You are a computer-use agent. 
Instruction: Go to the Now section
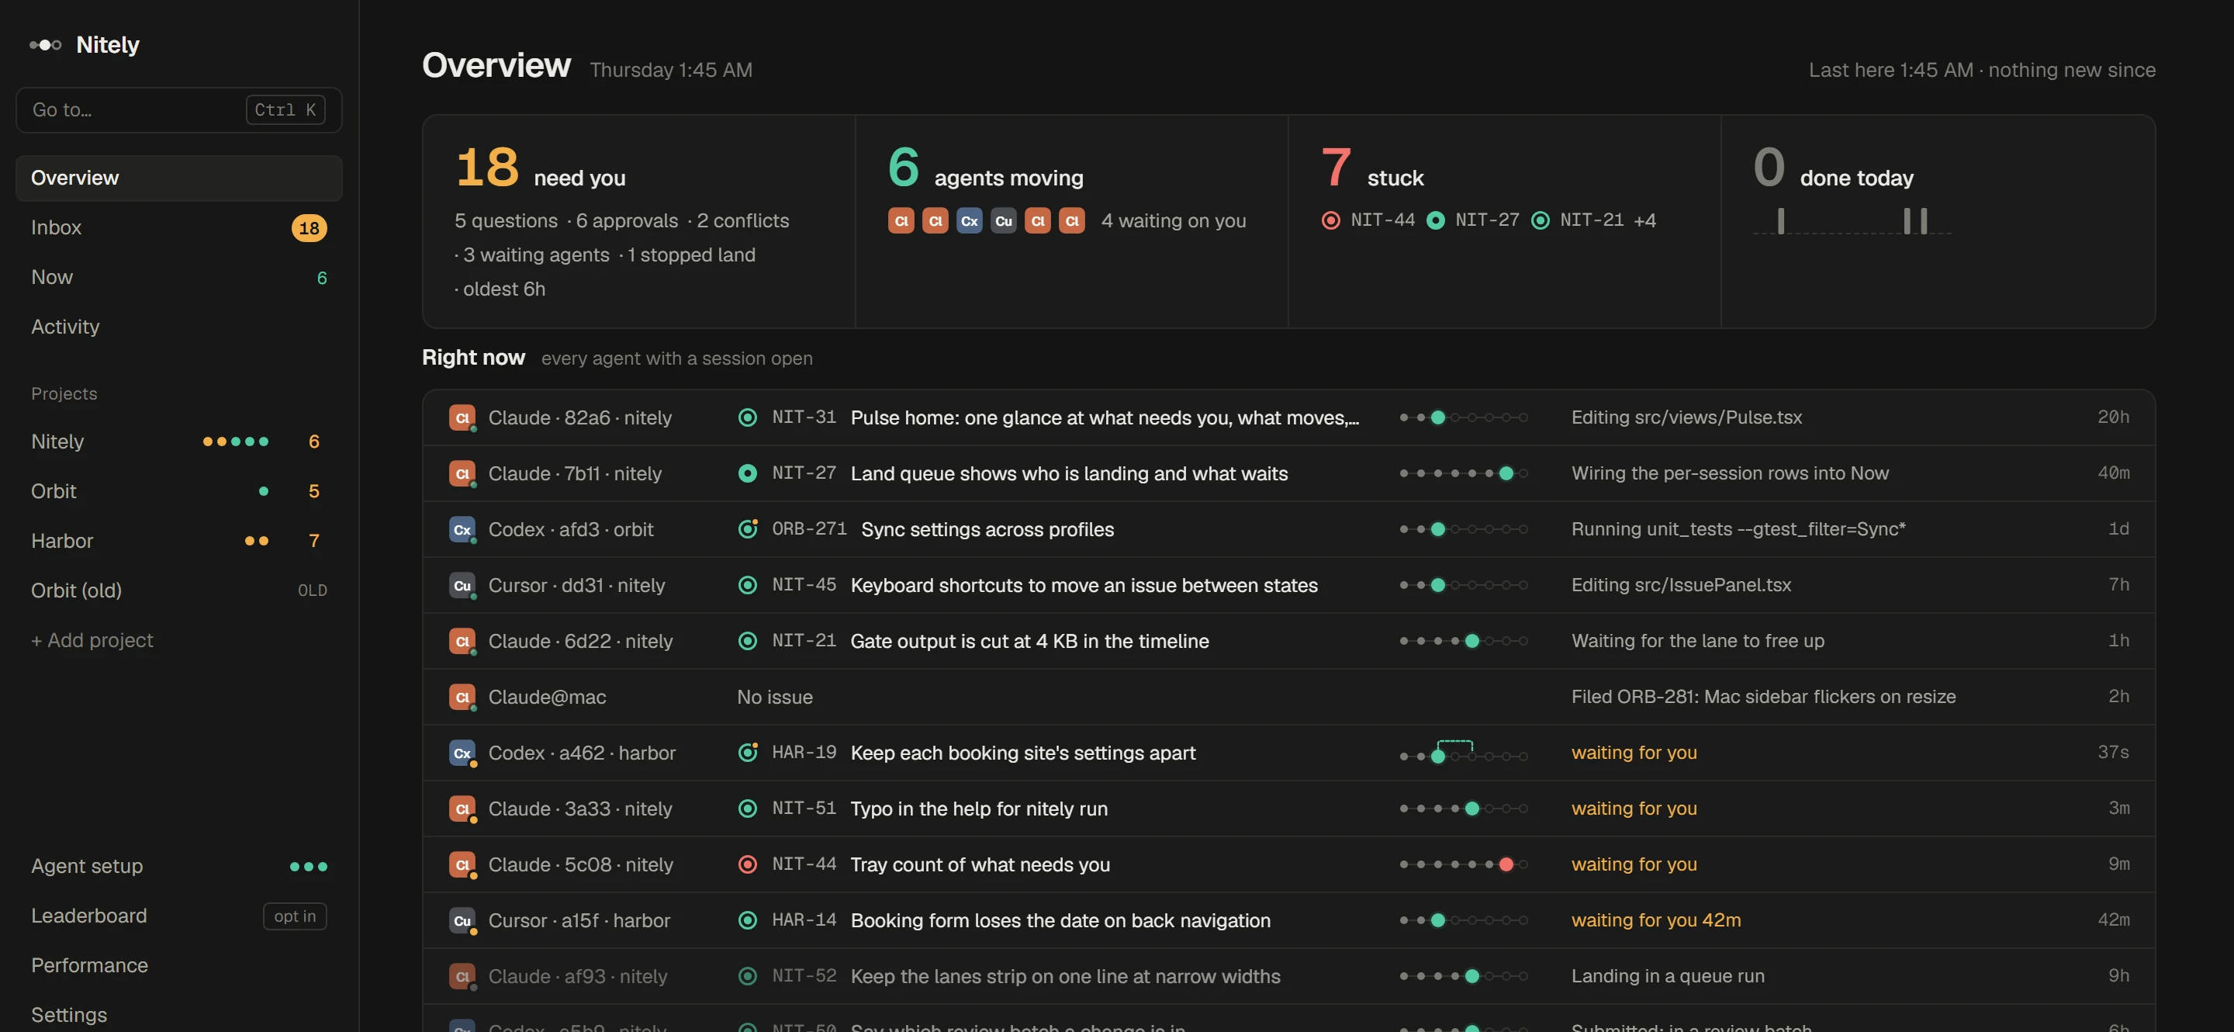(x=178, y=278)
